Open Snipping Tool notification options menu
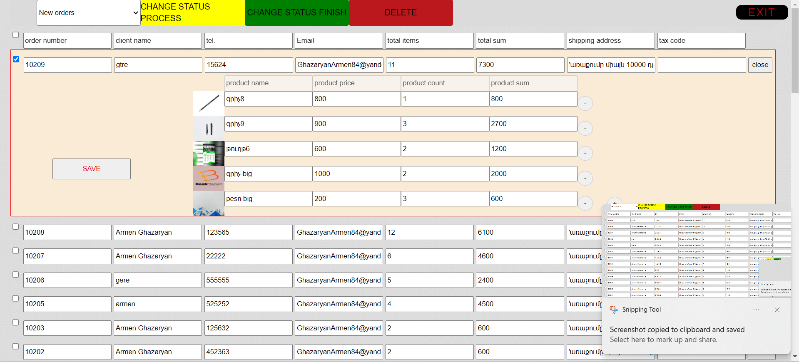Image resolution: width=799 pixels, height=362 pixels. coord(756,310)
